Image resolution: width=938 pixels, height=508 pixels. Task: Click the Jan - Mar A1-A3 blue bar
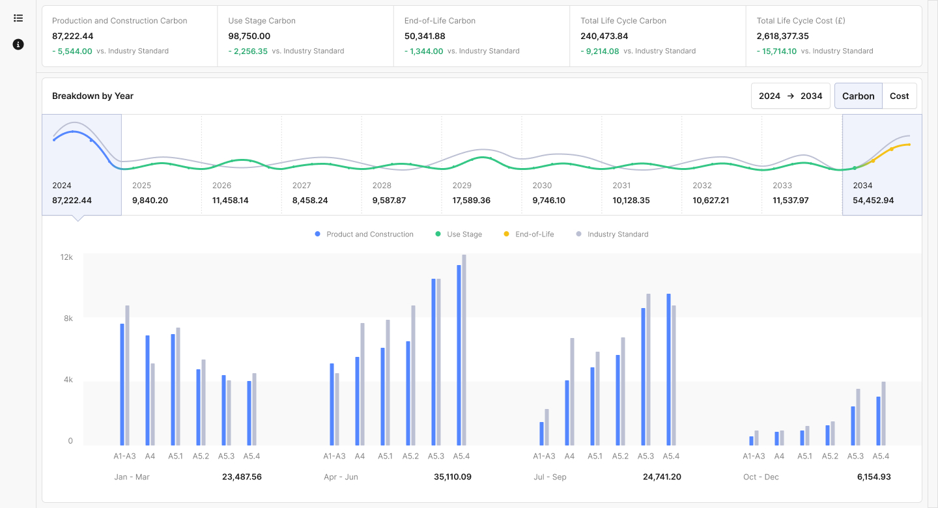[122, 384]
